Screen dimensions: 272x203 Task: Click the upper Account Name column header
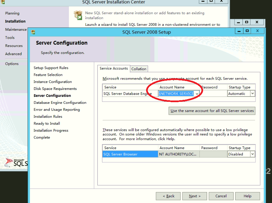(179, 87)
